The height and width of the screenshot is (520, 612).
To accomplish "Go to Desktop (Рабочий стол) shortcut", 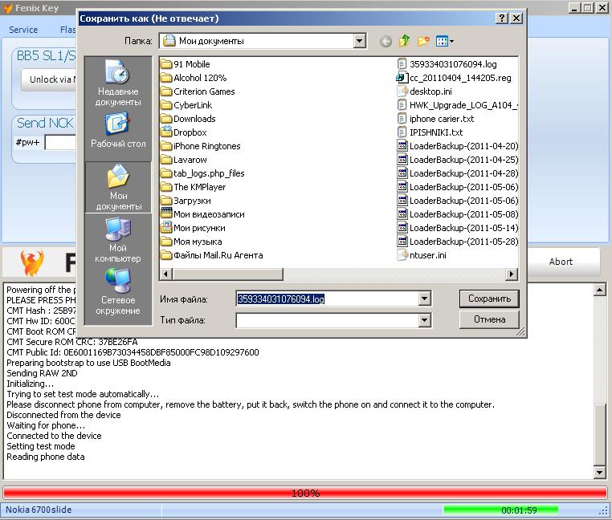I will [x=118, y=132].
